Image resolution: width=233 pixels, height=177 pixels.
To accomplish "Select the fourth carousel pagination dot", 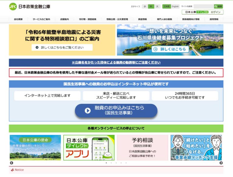I will [x=121, y=163].
